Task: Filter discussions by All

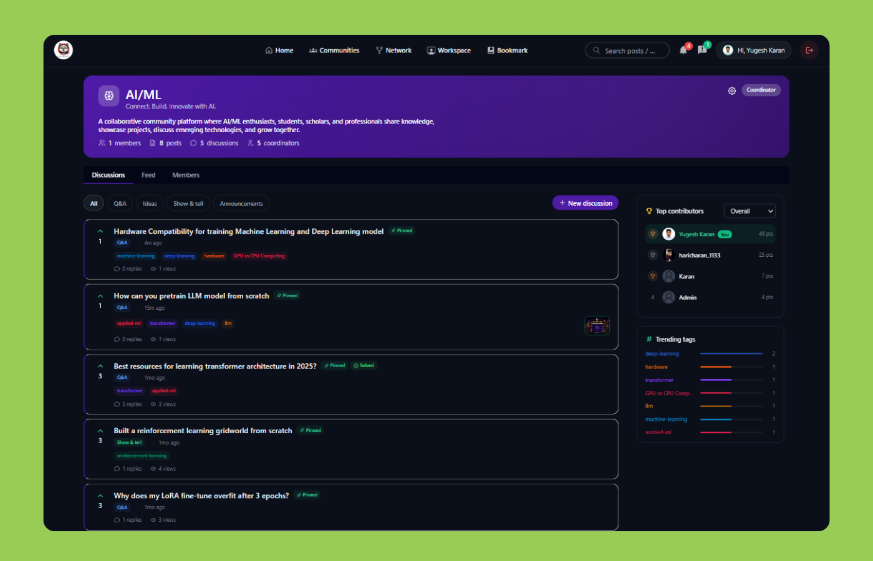Action: (94, 204)
